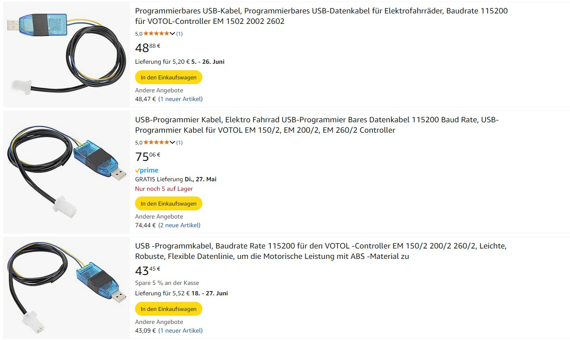Click the second product's cable image
The height and width of the screenshot is (340, 570).
point(66,171)
